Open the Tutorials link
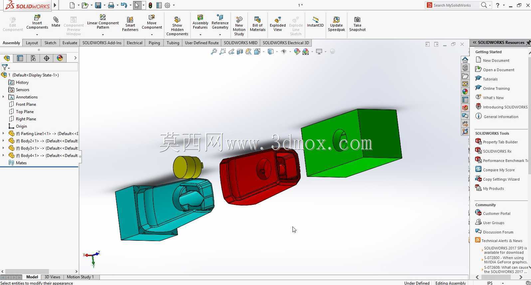The image size is (531, 285). tap(490, 79)
